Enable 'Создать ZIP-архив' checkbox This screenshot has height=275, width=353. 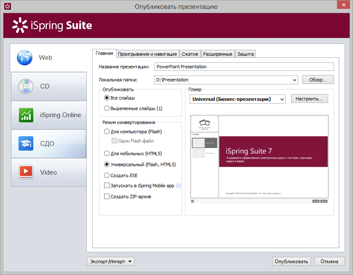coord(107,196)
